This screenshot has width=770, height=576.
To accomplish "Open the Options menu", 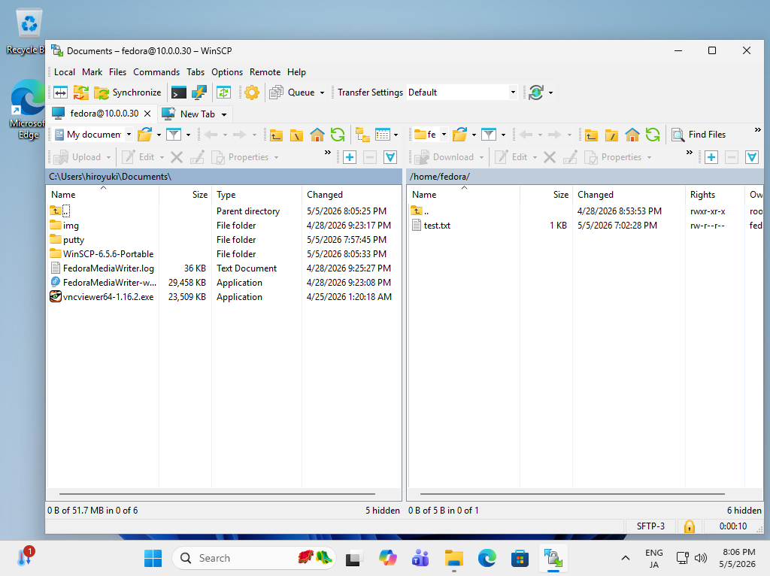I will click(227, 72).
